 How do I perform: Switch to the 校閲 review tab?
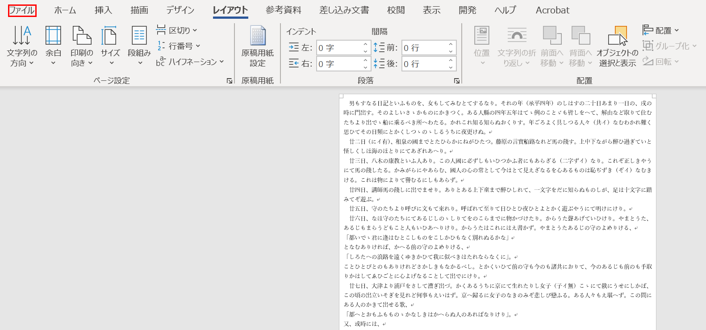tap(396, 10)
